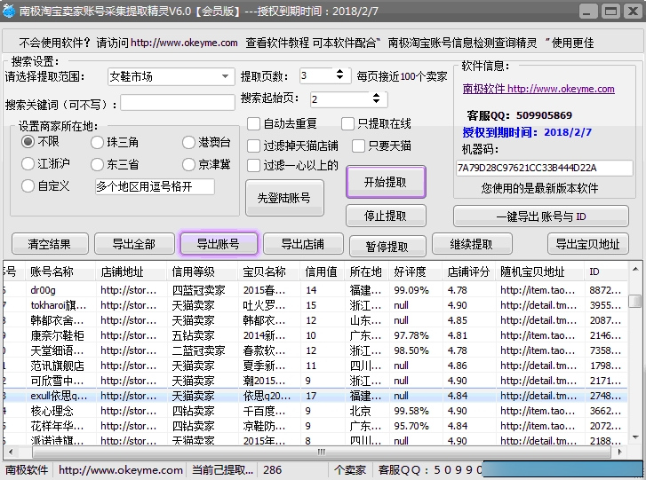Select the 珠三角 radio button
The width and height of the screenshot is (646, 480).
click(98, 143)
